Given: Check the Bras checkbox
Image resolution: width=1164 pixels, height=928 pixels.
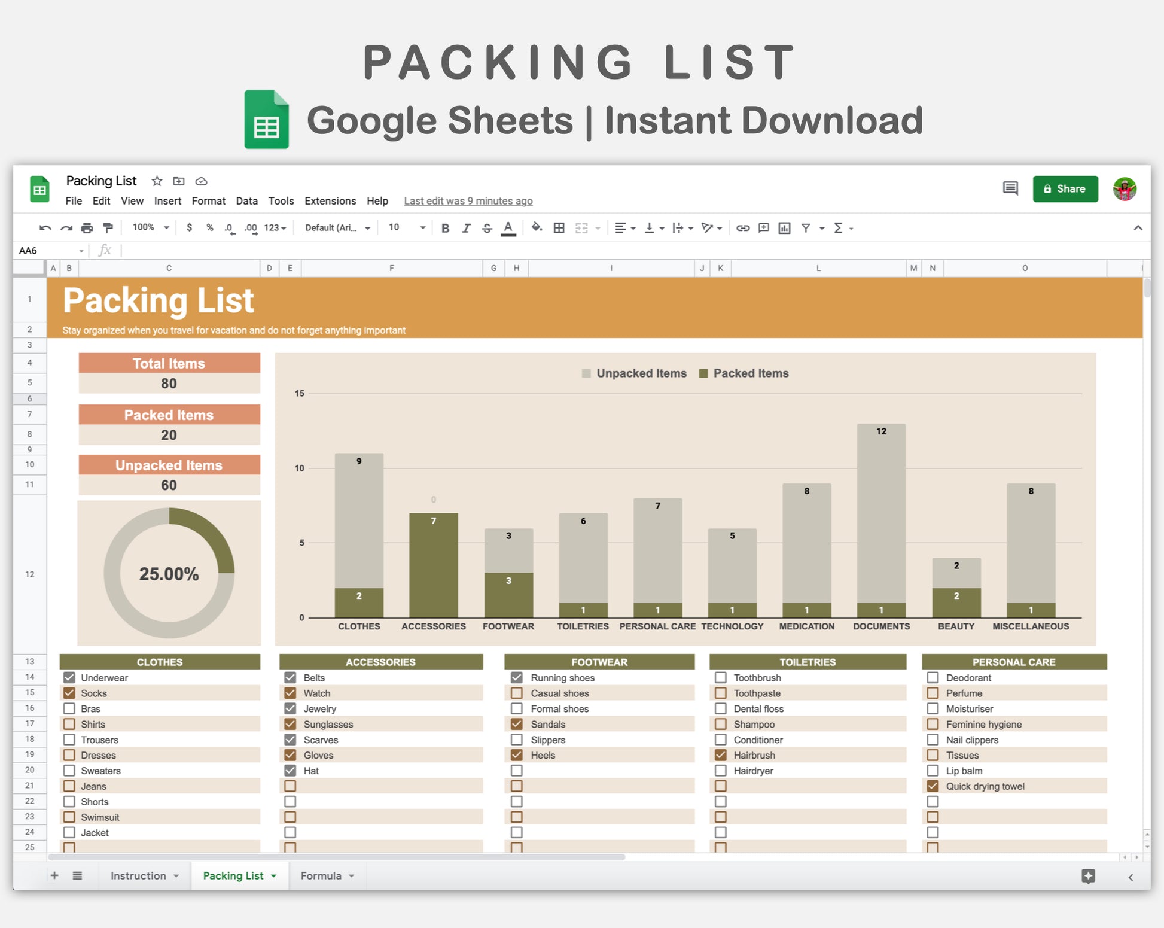Looking at the screenshot, I should coord(69,708).
